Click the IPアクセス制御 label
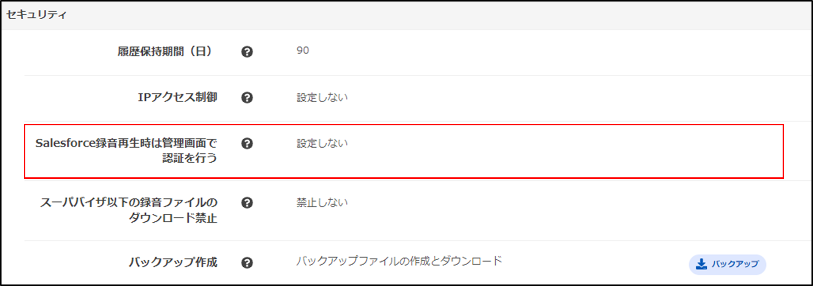Viewport: 813px width, 286px height. click(178, 97)
